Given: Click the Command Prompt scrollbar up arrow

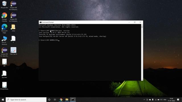Looking at the screenshot, I should (x=142, y=25).
